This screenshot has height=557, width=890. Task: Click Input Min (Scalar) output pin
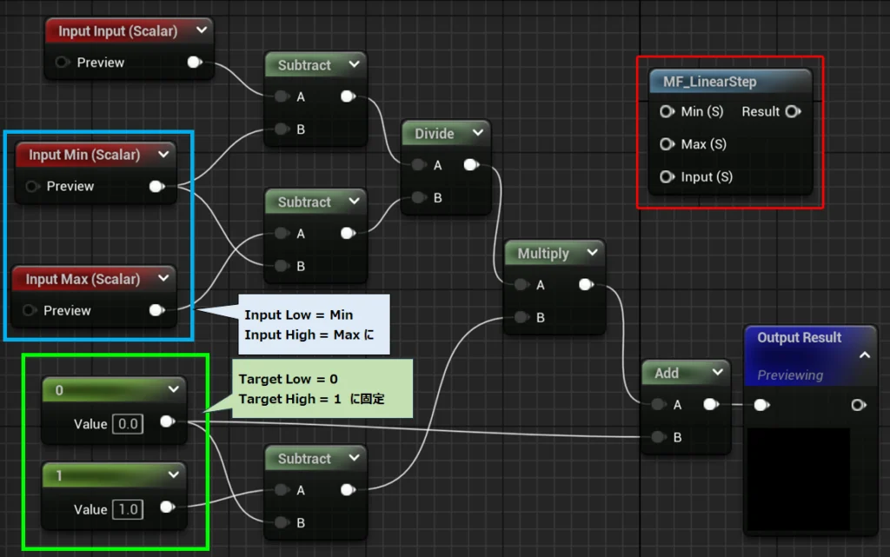157,186
